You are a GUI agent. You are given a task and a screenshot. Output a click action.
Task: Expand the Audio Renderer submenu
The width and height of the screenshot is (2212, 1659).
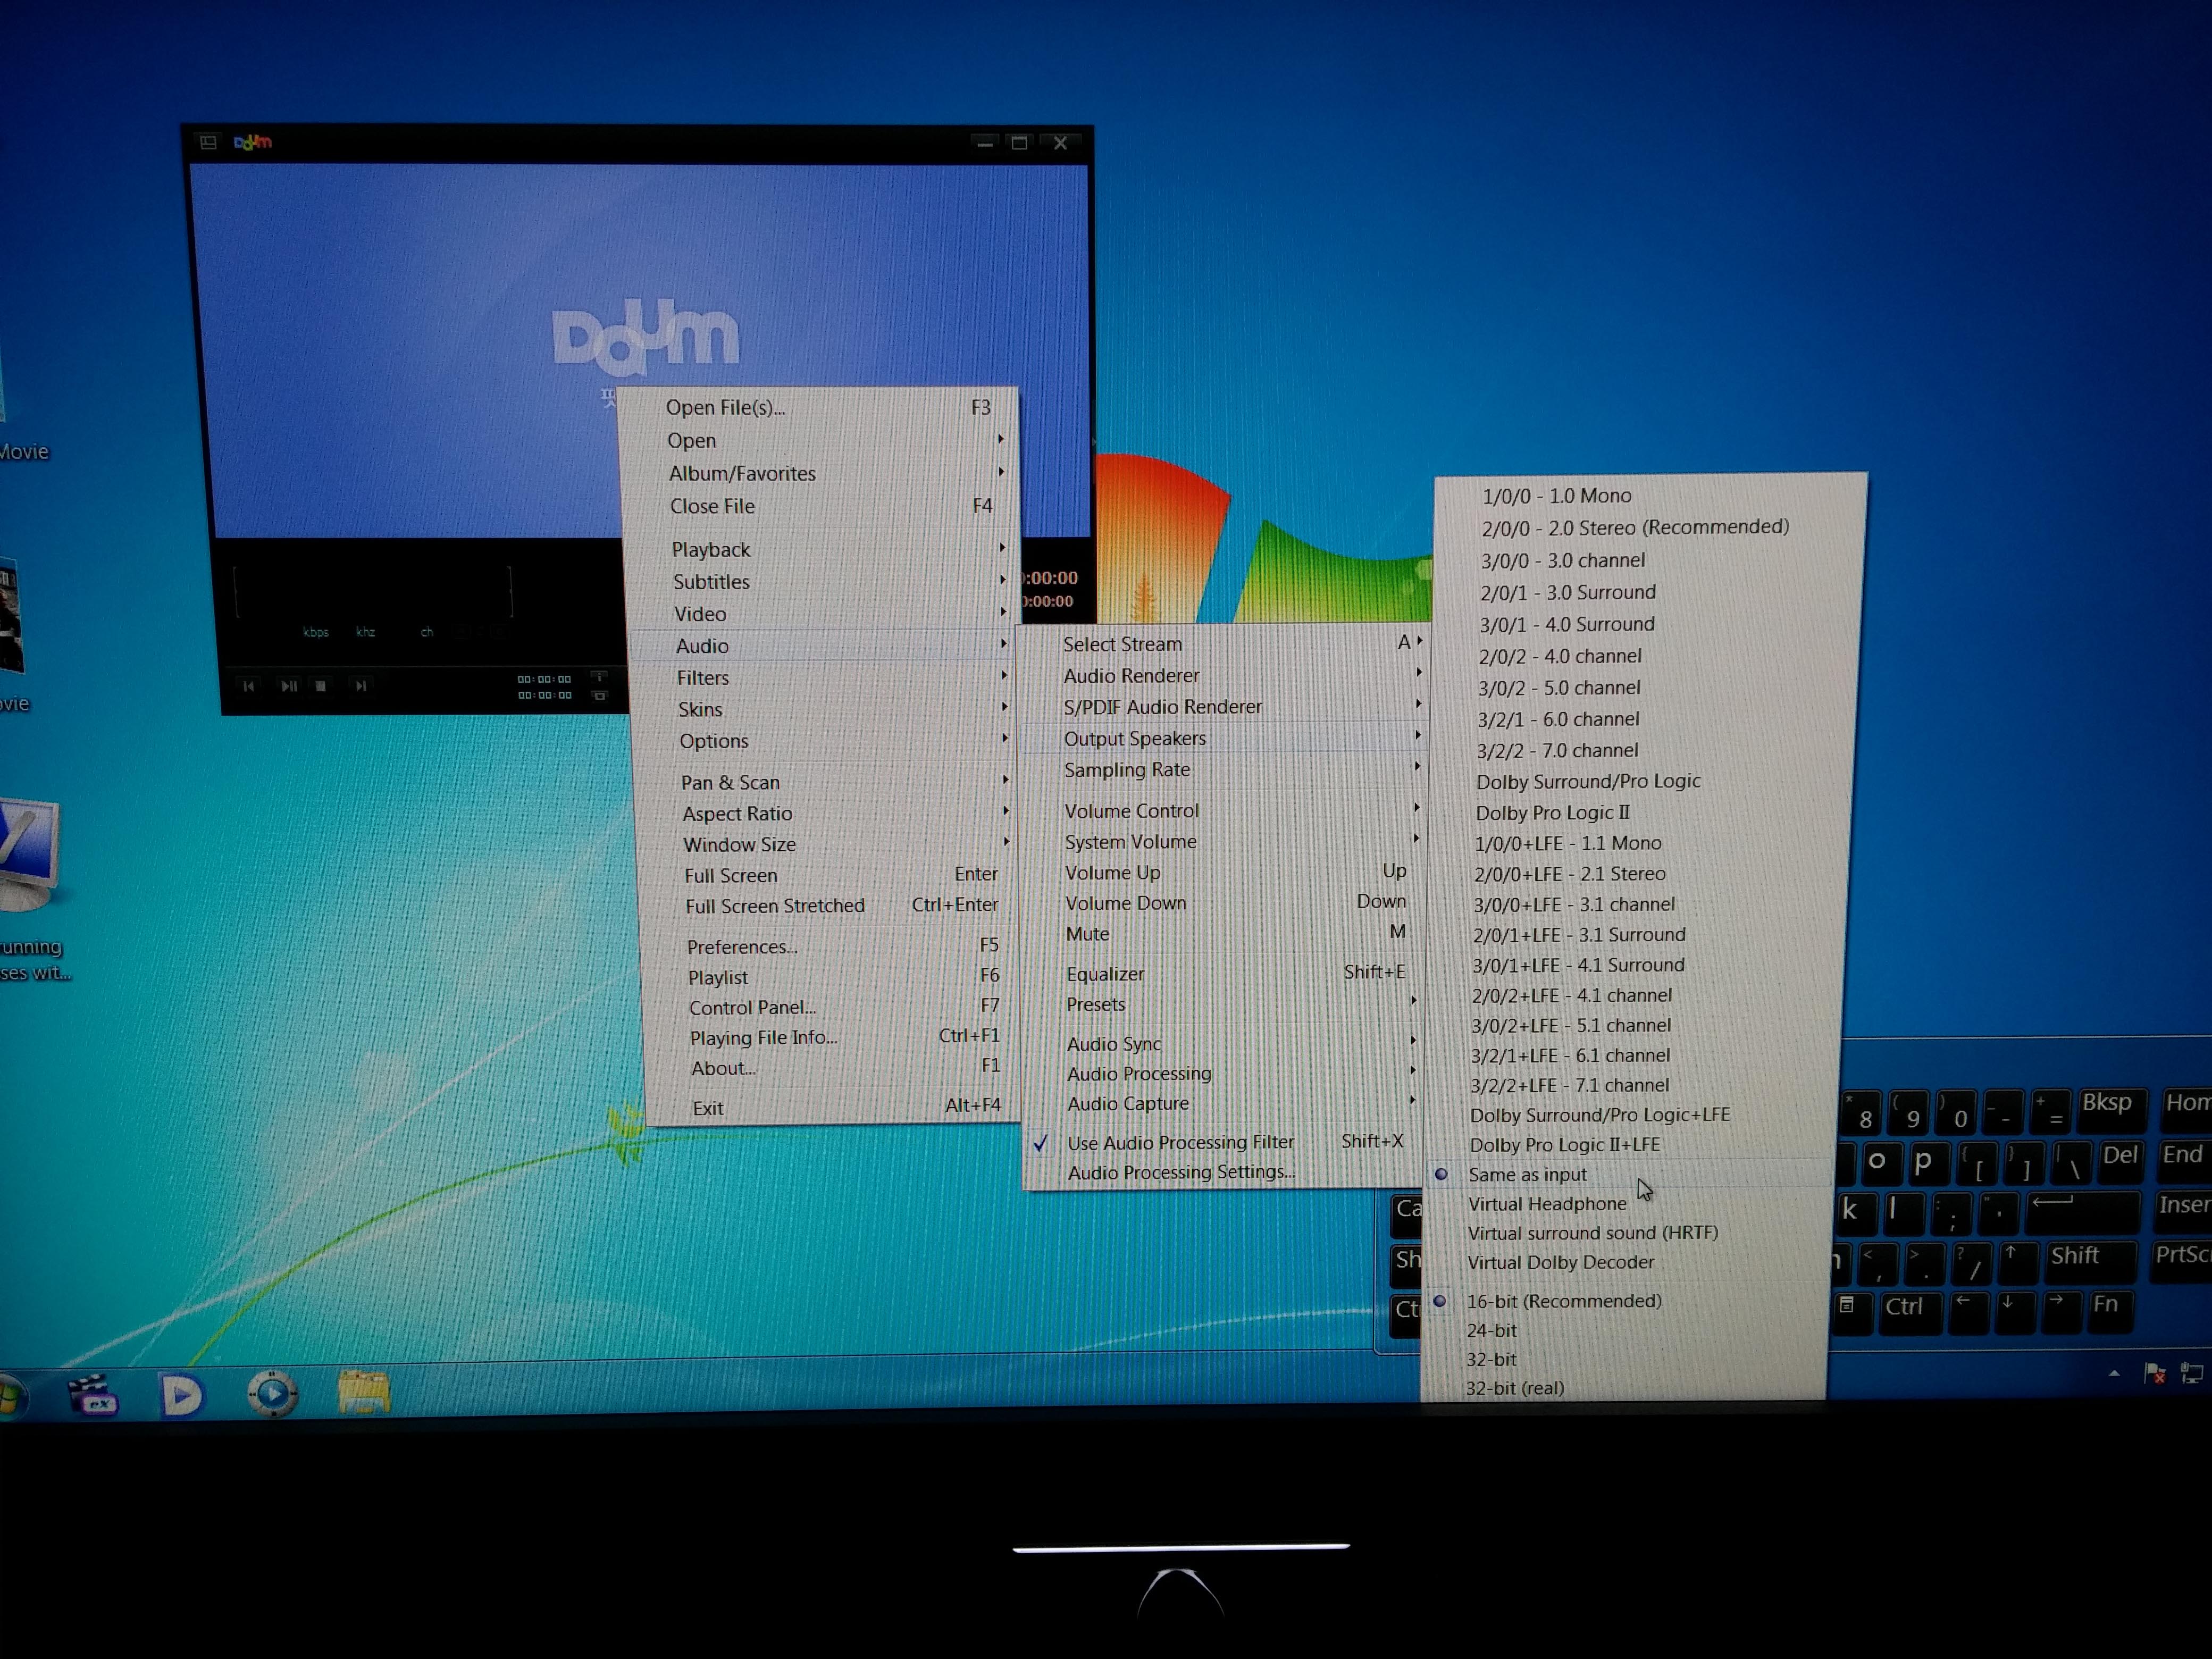[1225, 675]
